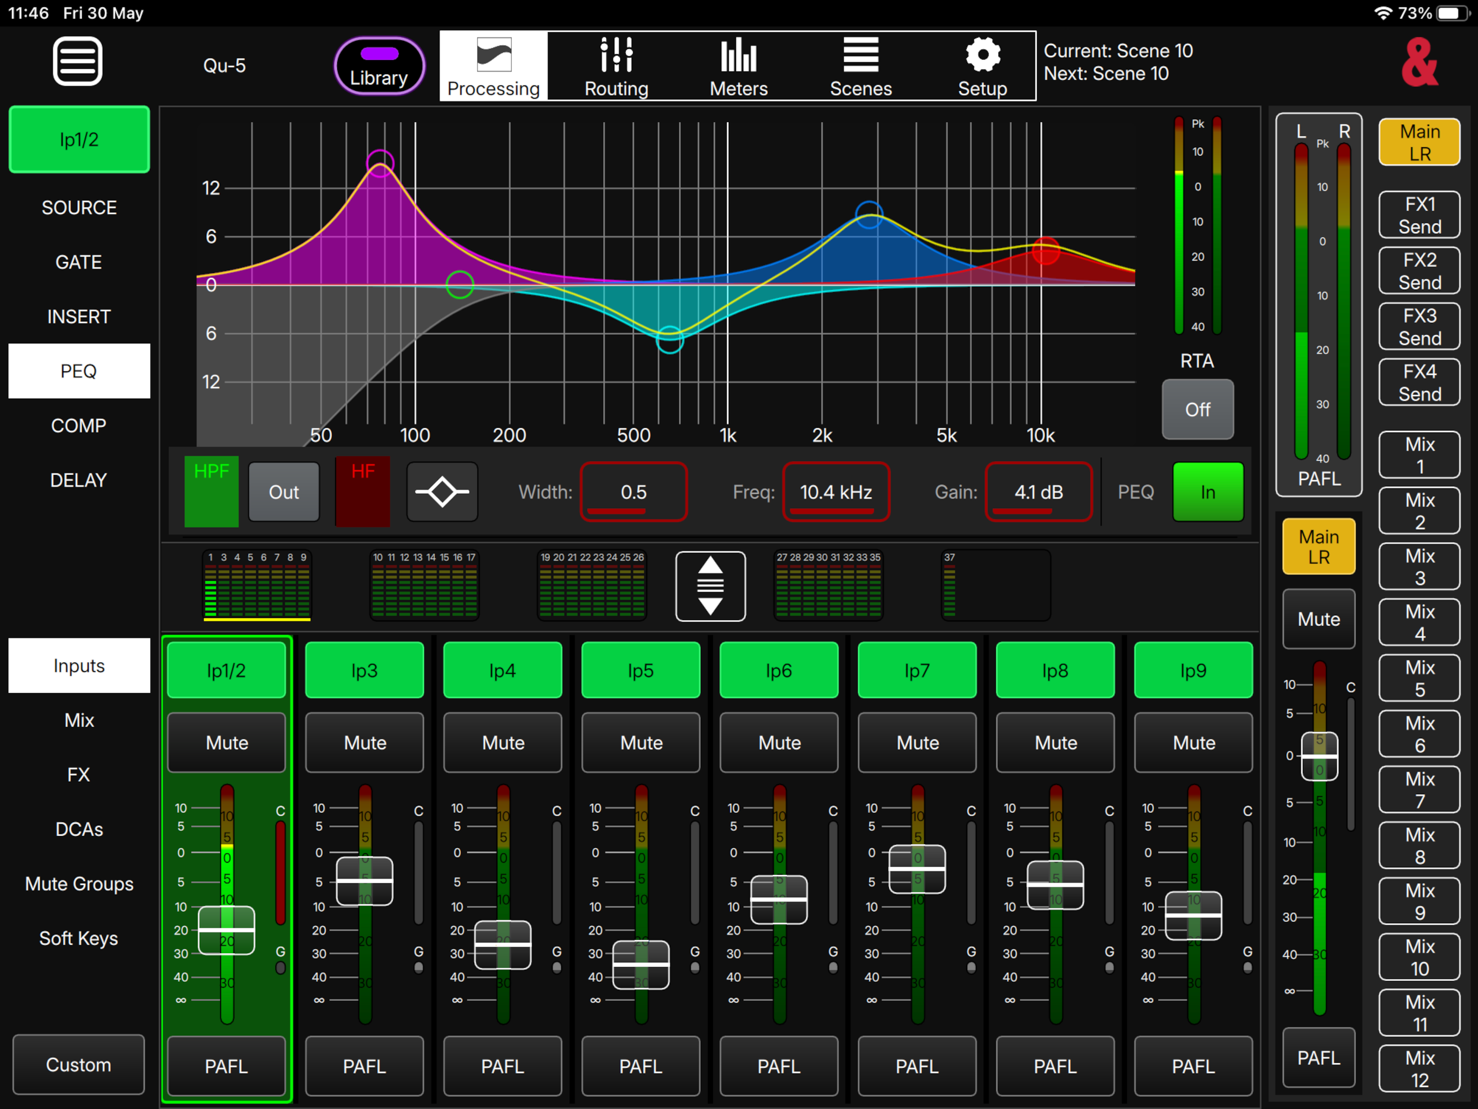Select channels 1-9 meter thumbnail

click(x=257, y=586)
